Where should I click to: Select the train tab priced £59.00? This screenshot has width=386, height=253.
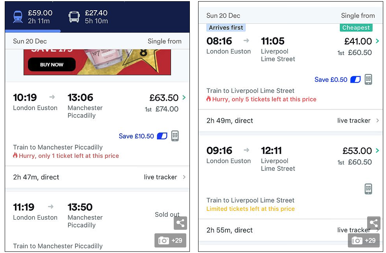[33, 17]
